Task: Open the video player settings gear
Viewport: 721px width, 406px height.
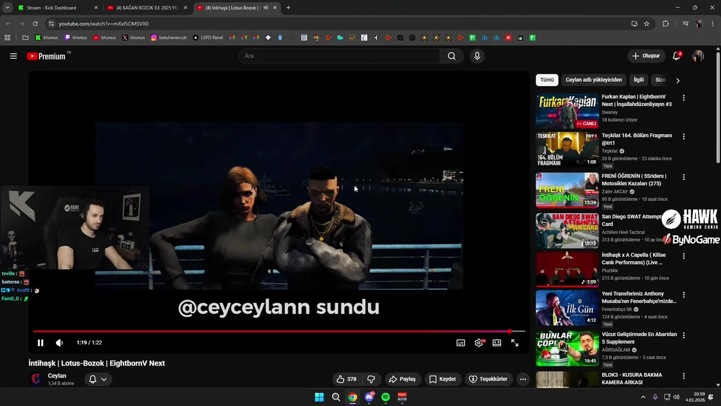Action: 479,343
